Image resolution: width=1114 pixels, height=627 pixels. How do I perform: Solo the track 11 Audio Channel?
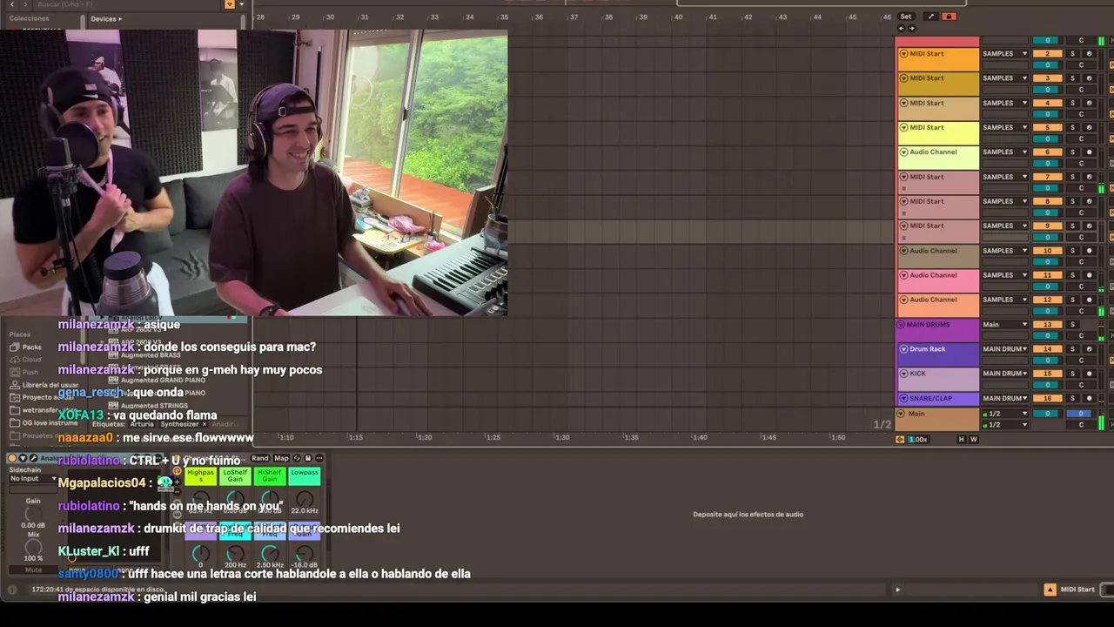pos(1072,275)
